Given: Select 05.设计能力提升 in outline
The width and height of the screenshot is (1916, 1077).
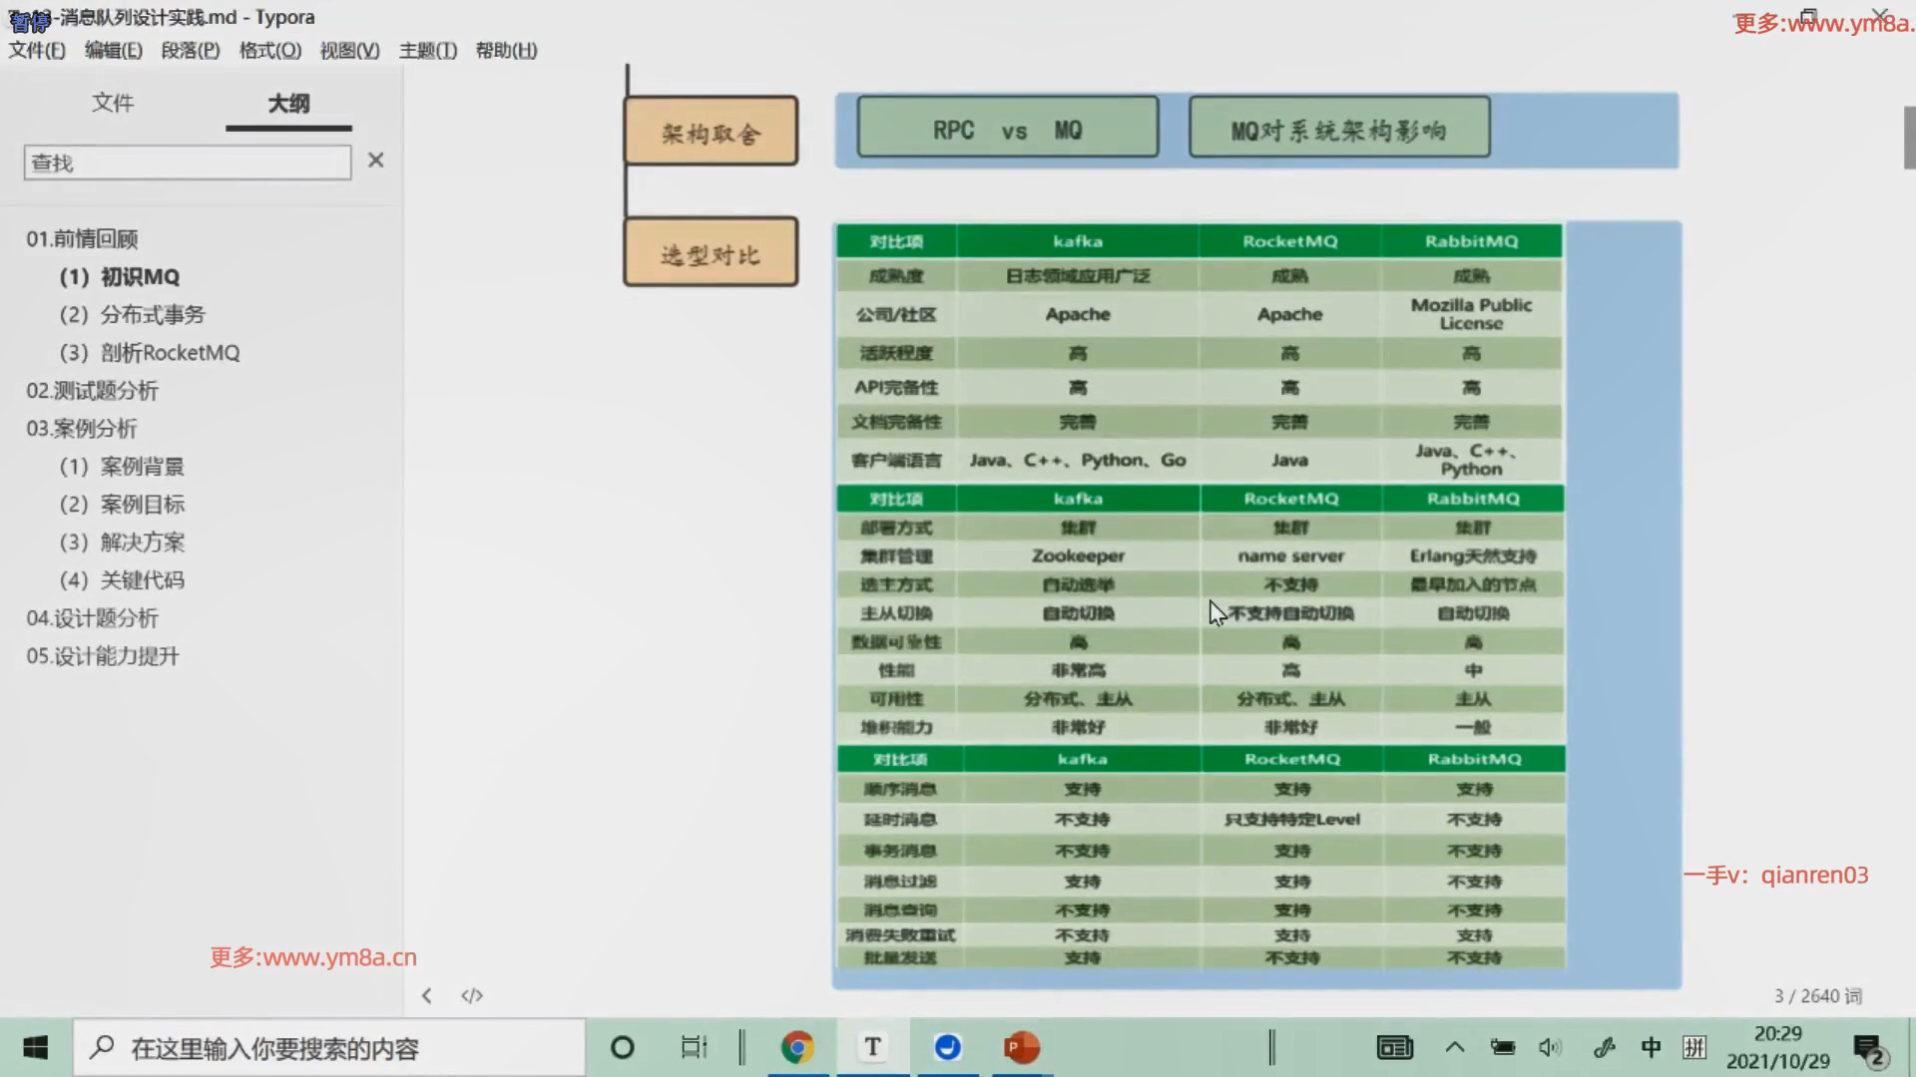Looking at the screenshot, I should click(103, 656).
